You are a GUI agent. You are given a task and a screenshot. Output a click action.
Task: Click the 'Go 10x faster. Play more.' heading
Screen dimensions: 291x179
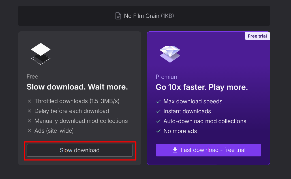coord(202,87)
